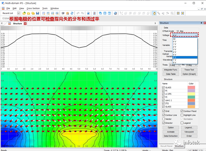Enable the Vector checkbox
Image resolution: width=206 pixels, height=151 pixels.
pyautogui.click(x=164, y=119)
